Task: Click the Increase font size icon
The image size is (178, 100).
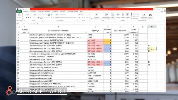Action: [x=40, y=15]
